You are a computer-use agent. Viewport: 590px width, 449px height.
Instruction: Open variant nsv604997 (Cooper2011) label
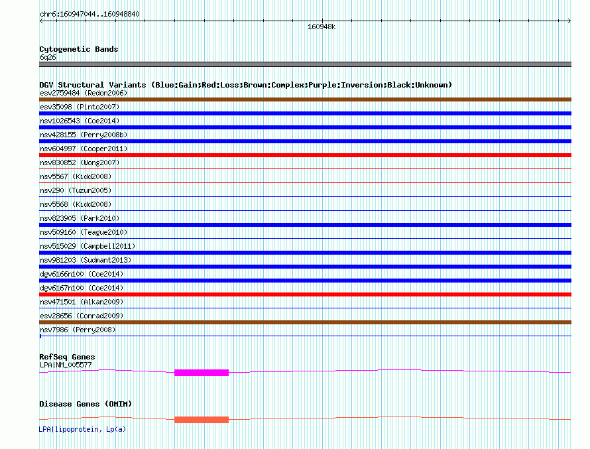84,149
